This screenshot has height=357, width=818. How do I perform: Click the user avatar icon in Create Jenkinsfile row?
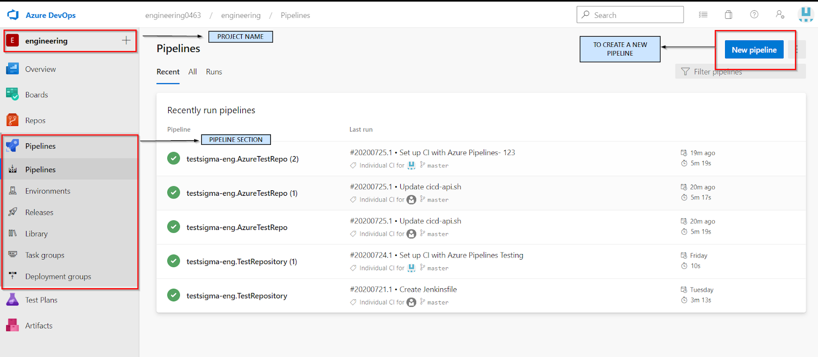pos(411,302)
